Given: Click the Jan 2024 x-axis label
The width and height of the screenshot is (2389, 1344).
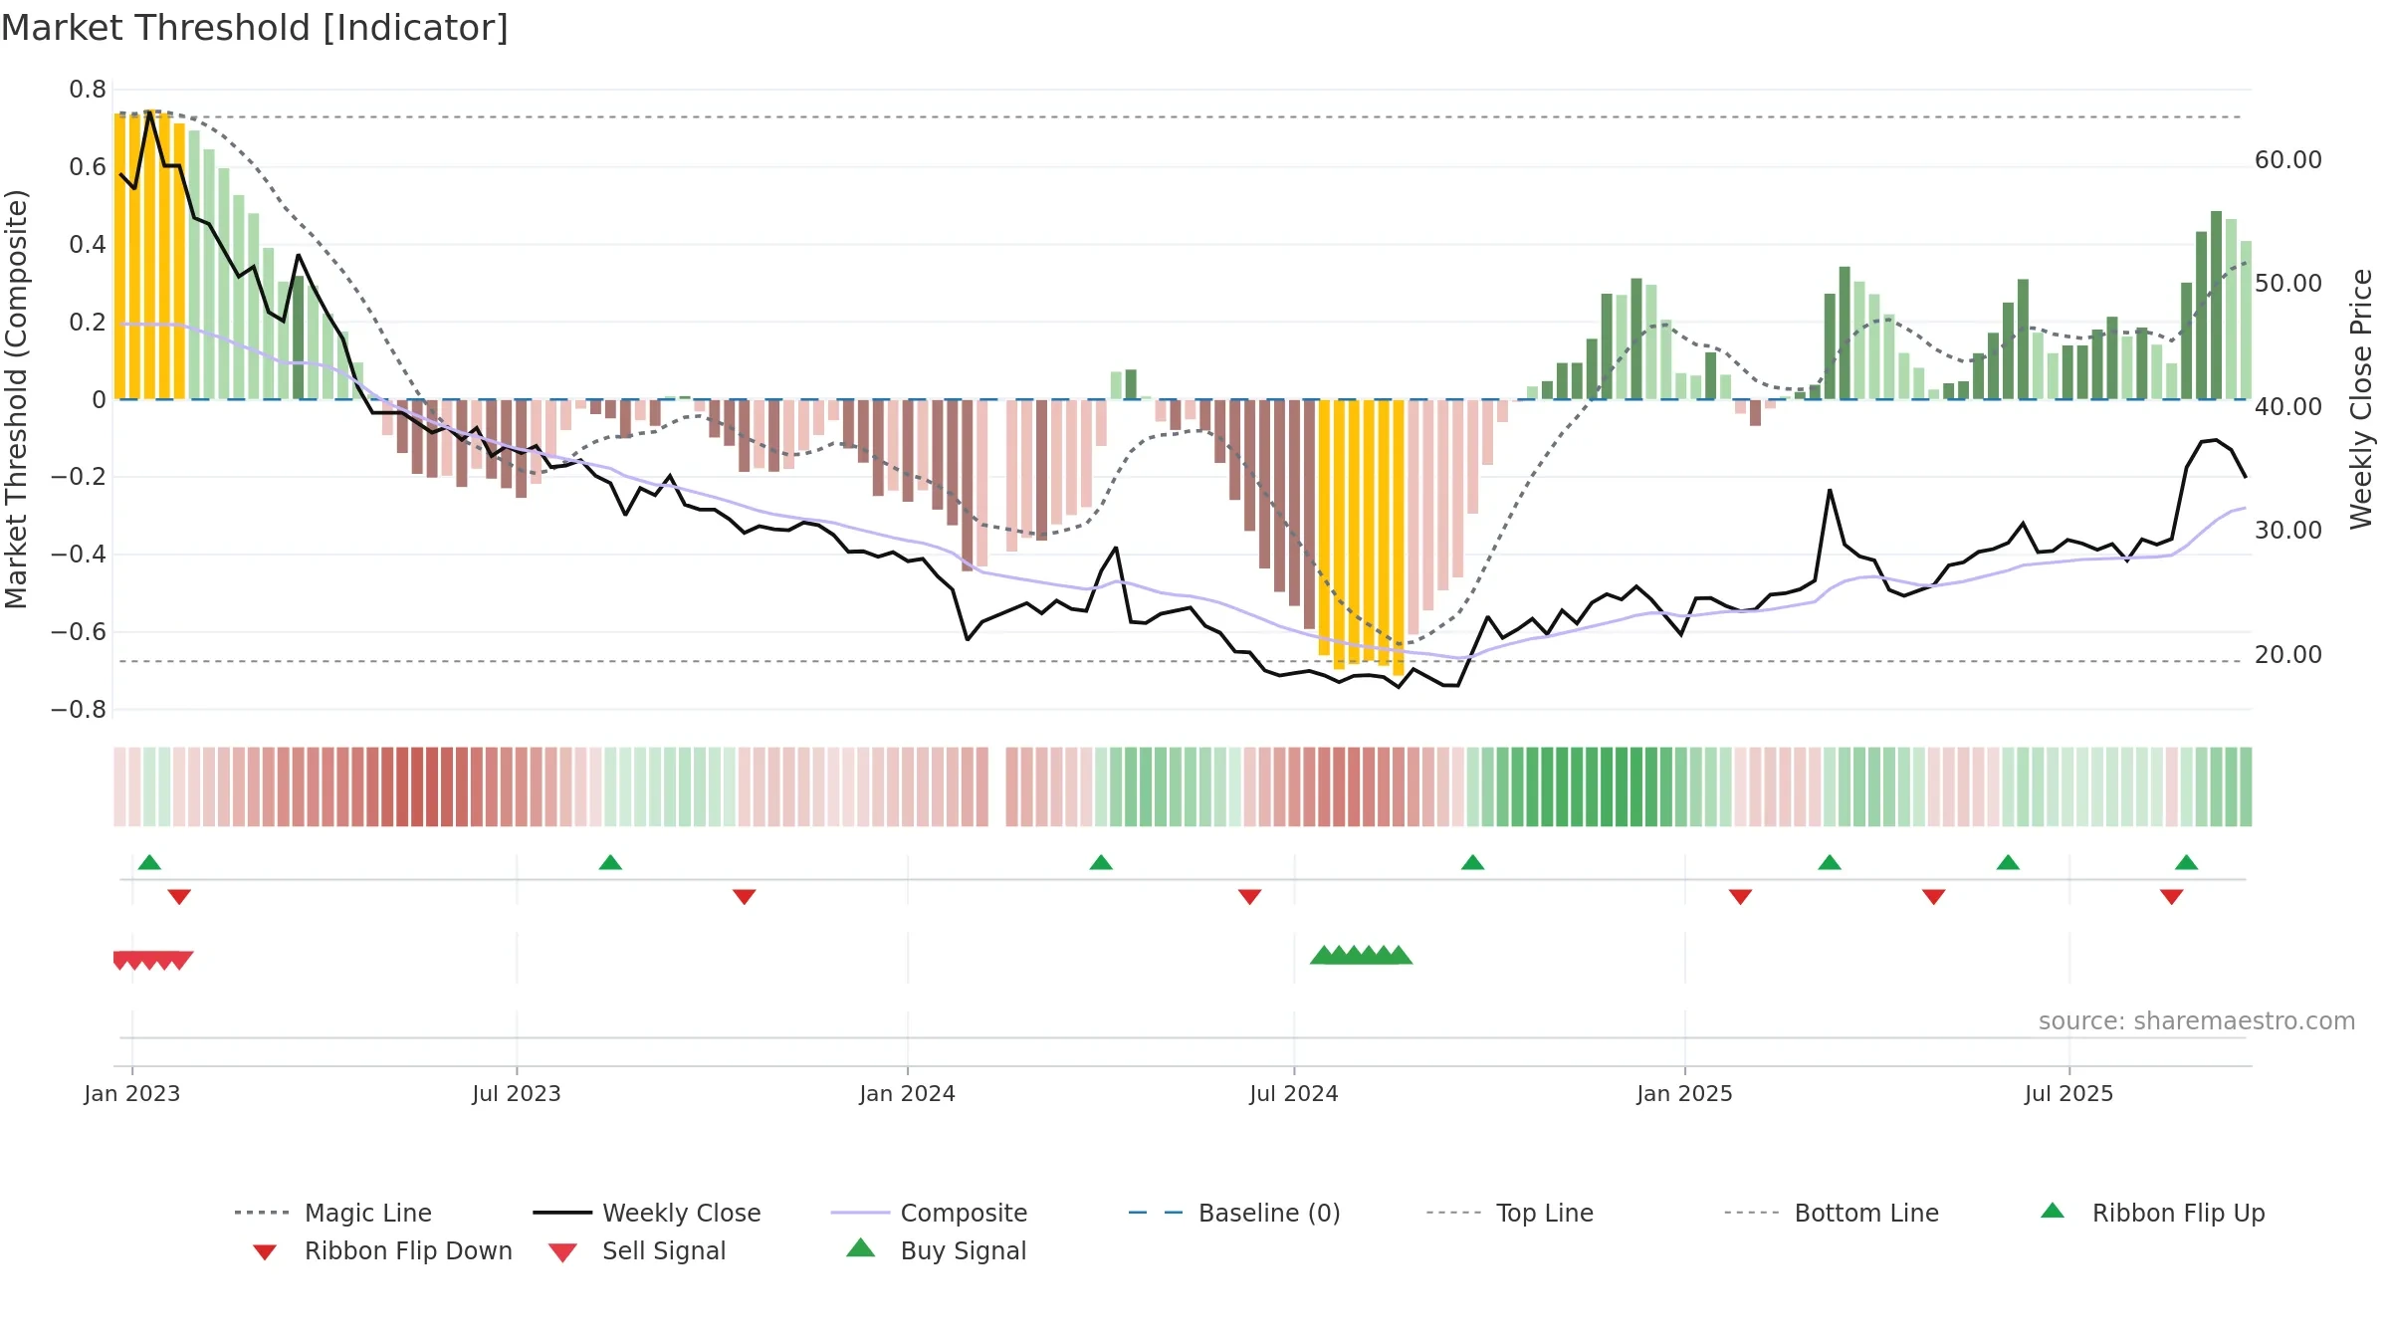Looking at the screenshot, I should [907, 1093].
